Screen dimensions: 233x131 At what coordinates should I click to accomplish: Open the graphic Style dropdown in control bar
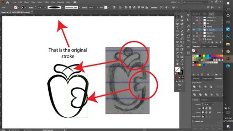[109, 7]
